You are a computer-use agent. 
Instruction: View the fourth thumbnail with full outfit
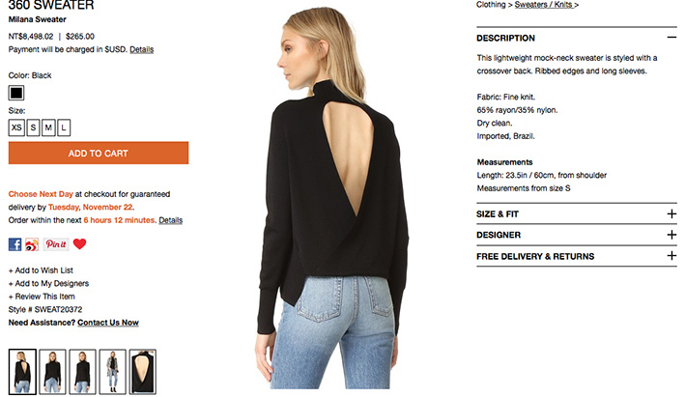pos(113,371)
